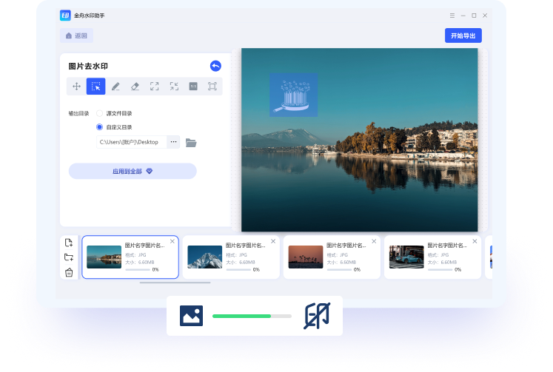Open the hamburger menu in title bar
Screen dimensions: 553x372
[x=452, y=16]
